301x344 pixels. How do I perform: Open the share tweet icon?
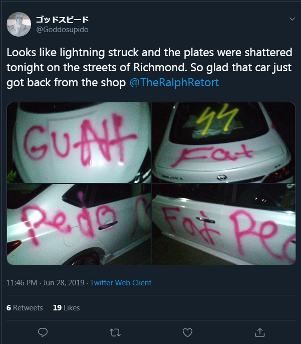click(260, 332)
